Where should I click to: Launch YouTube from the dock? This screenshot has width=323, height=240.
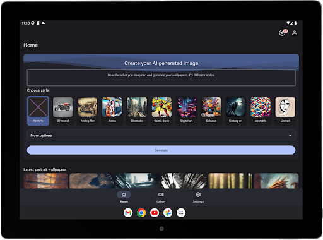tap(155, 213)
